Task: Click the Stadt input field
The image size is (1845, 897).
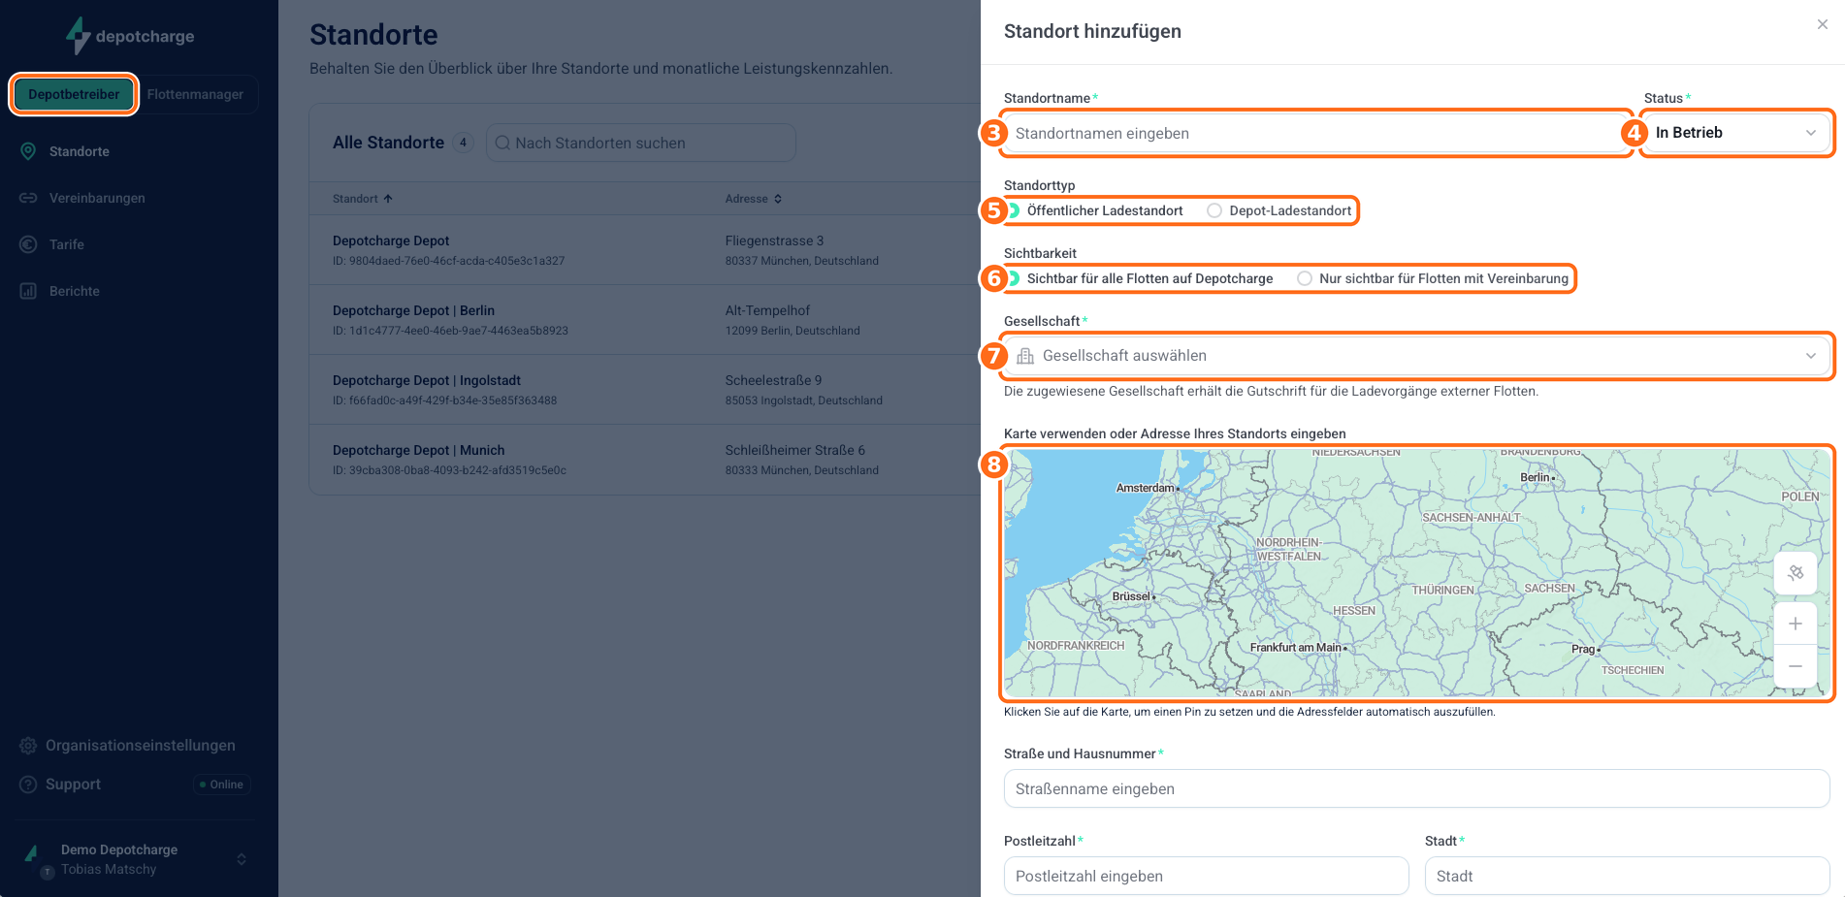Action: pos(1627,876)
